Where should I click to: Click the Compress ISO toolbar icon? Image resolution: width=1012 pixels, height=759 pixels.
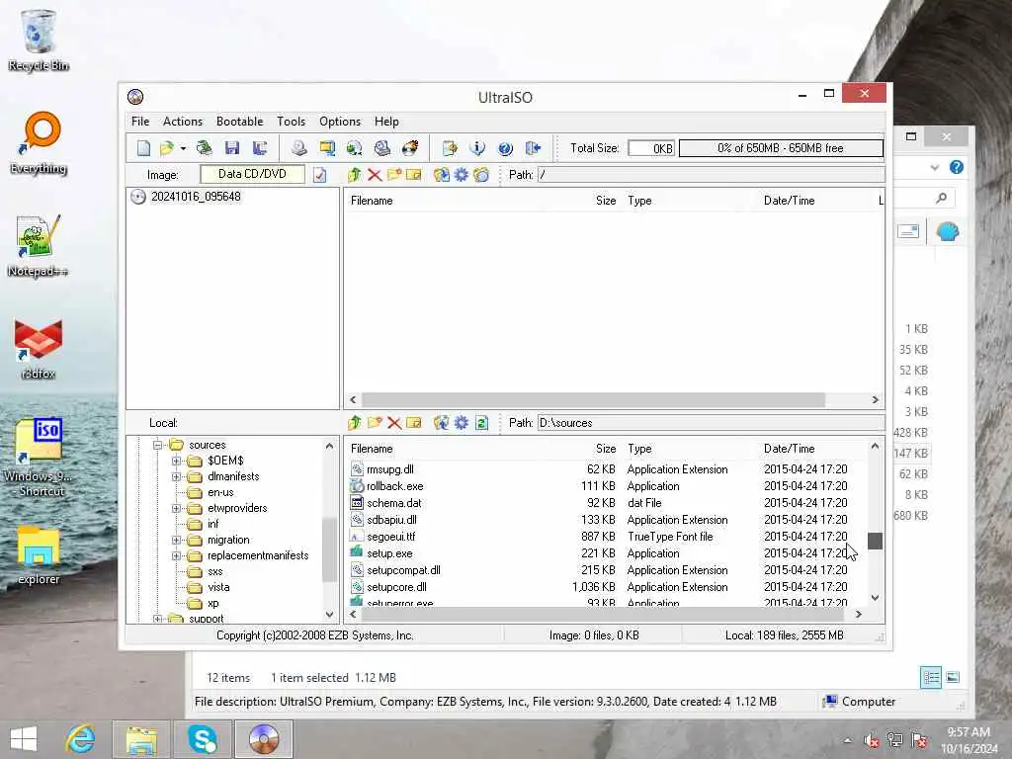pos(327,148)
